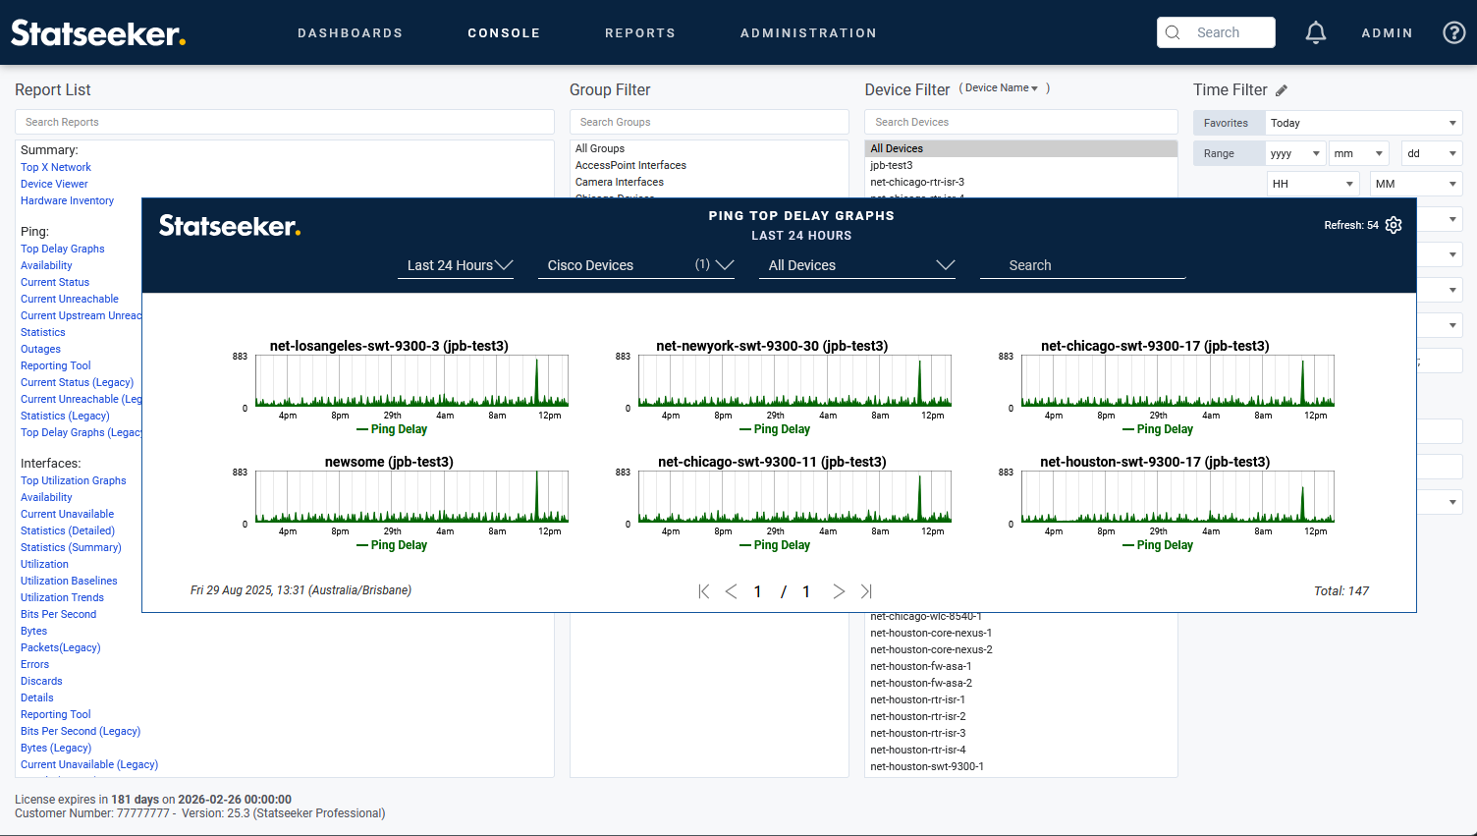Open the report settings gear icon
1477x836 pixels.
tap(1394, 225)
